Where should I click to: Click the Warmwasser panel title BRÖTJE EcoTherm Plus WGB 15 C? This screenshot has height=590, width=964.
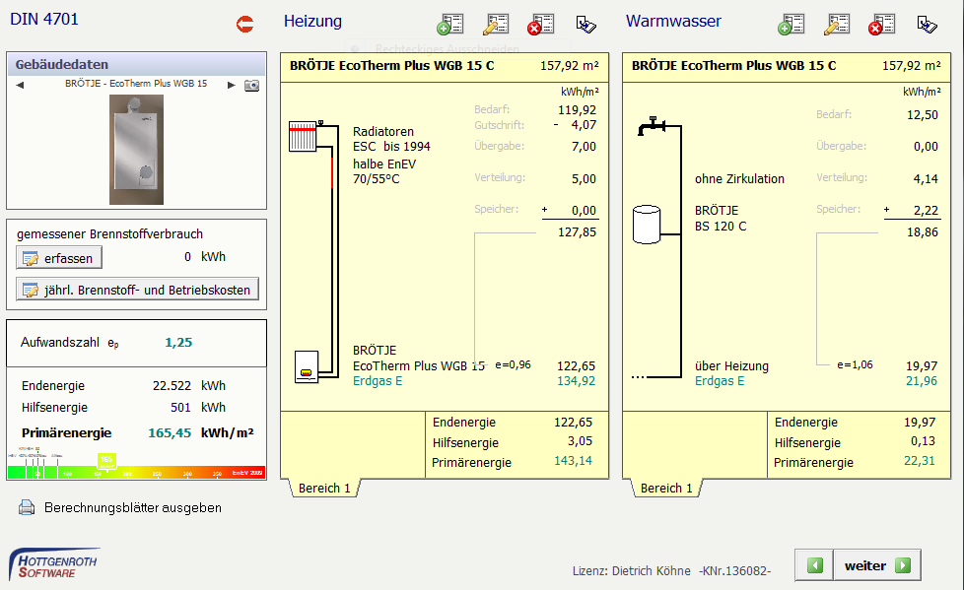tap(734, 66)
